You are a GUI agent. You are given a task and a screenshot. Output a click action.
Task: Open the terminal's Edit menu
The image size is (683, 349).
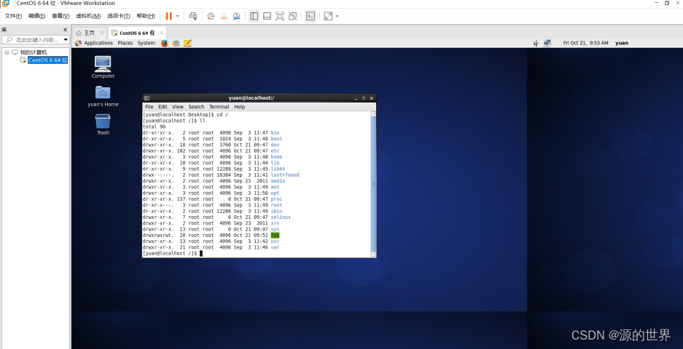point(163,106)
